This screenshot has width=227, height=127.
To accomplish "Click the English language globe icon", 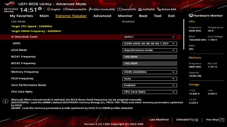I will [x=49, y=9].
